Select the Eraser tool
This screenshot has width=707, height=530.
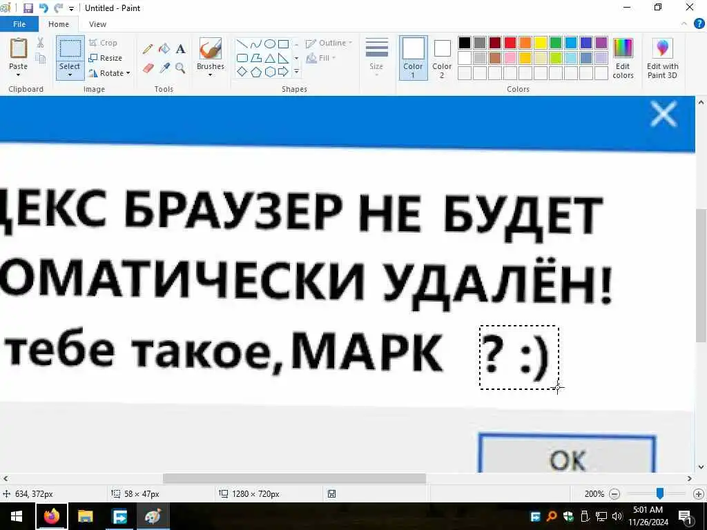pos(148,68)
